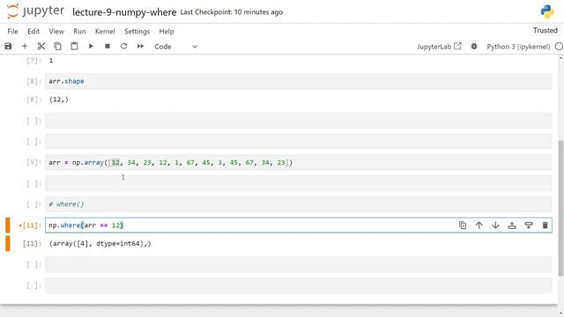
Task: Open the notebook in JupyterLab
Action: 439,47
